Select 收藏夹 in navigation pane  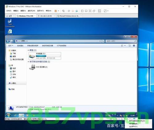point(12,50)
